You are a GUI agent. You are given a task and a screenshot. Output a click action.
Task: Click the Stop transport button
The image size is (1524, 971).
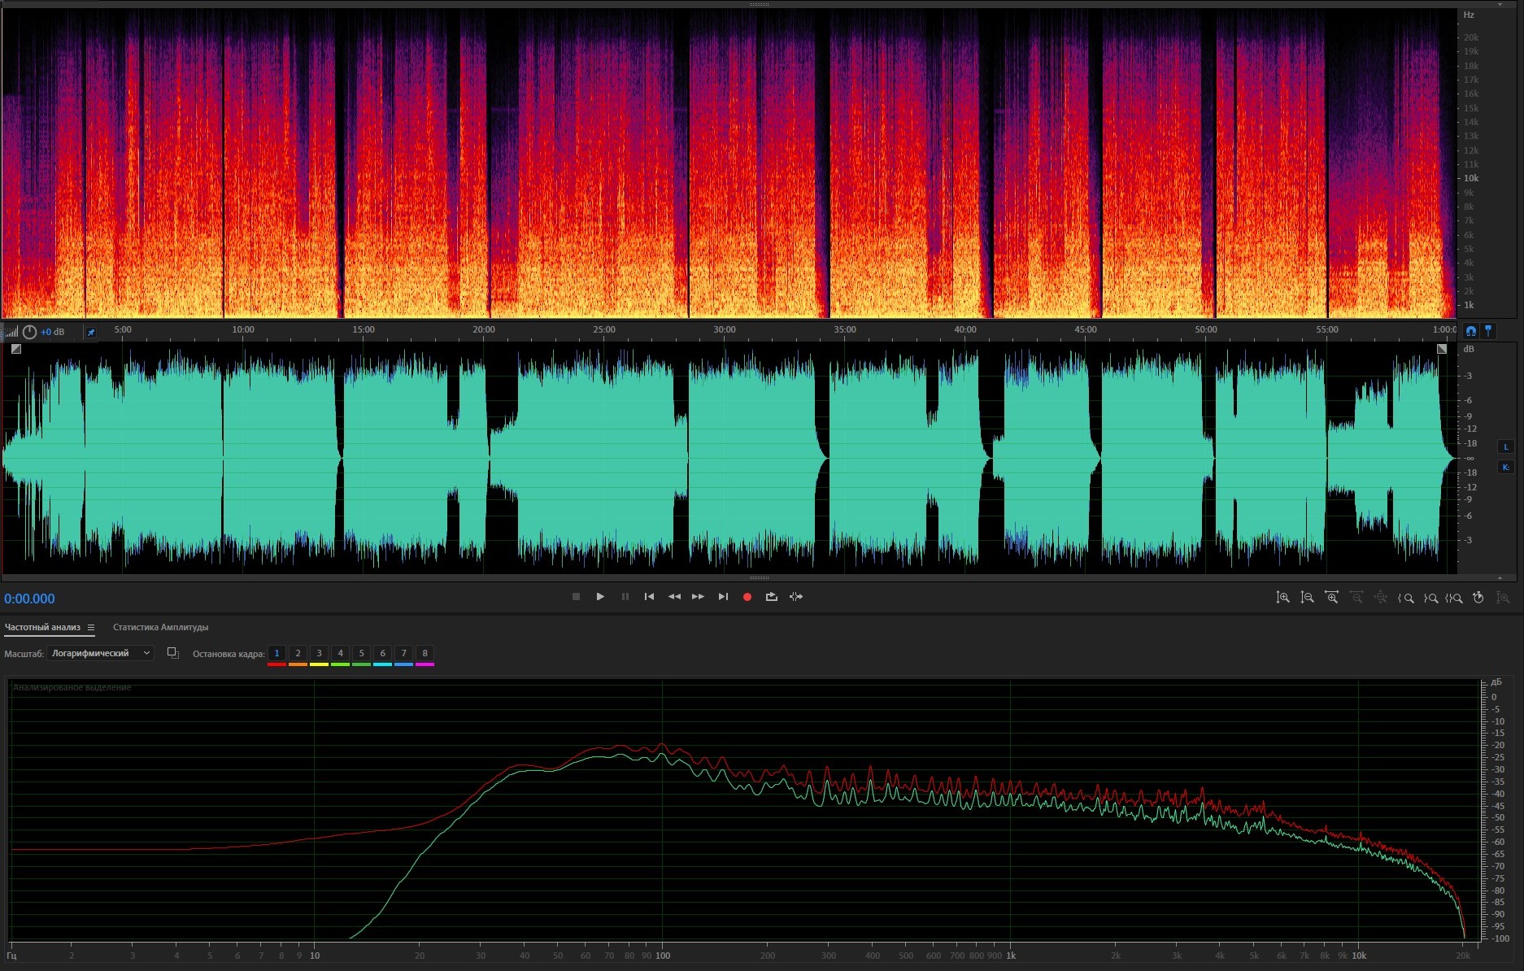pos(576,597)
